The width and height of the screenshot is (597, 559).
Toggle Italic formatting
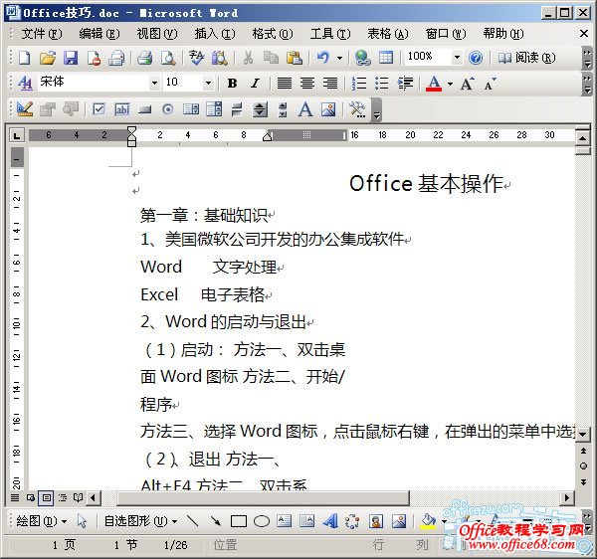coord(255,83)
